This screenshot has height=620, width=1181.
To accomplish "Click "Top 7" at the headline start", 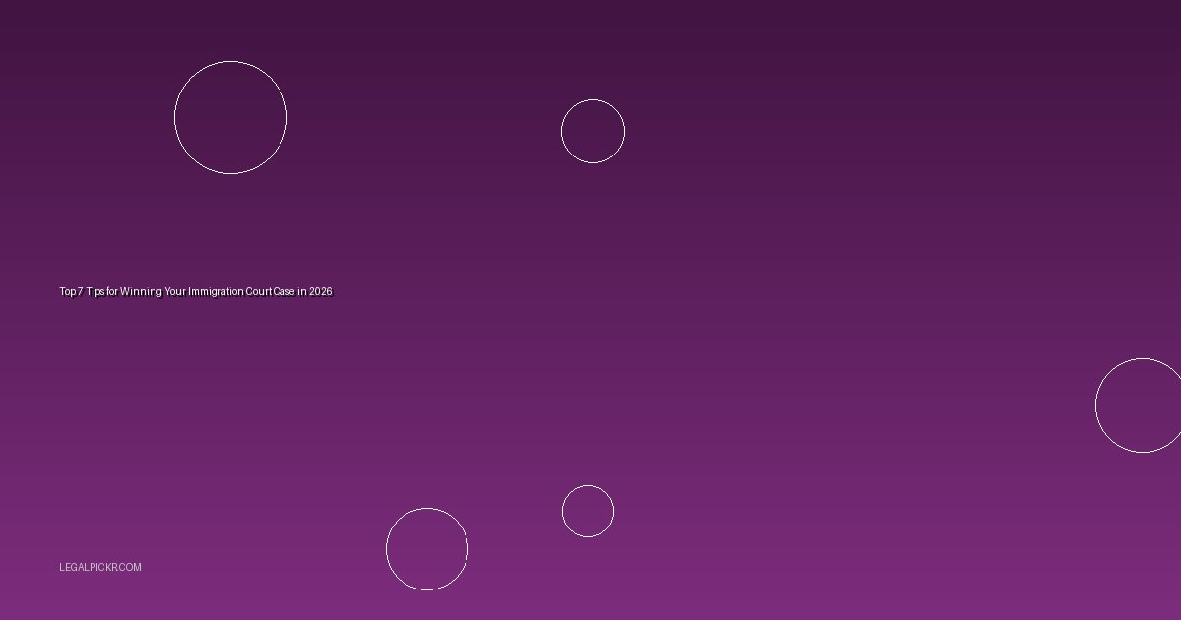I will (x=71, y=292).
